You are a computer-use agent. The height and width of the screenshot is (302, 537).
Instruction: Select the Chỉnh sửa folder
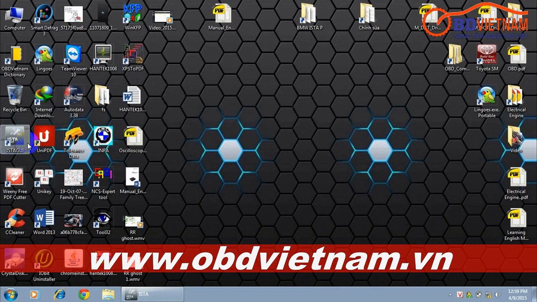click(369, 17)
